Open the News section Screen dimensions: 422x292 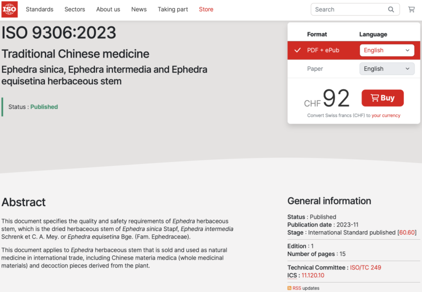pos(139,9)
